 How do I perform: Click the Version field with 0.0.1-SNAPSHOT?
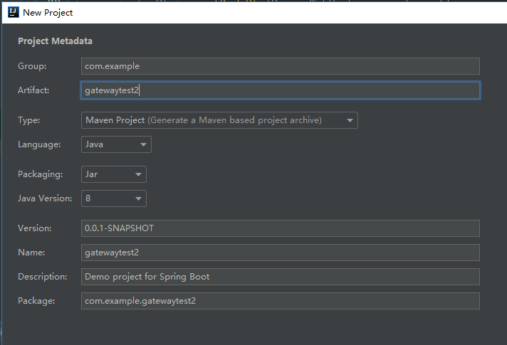(x=281, y=228)
